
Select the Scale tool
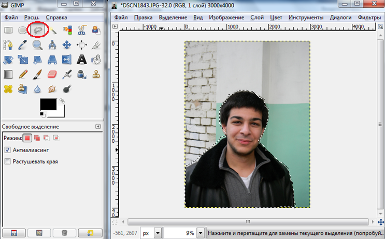pos(23,59)
